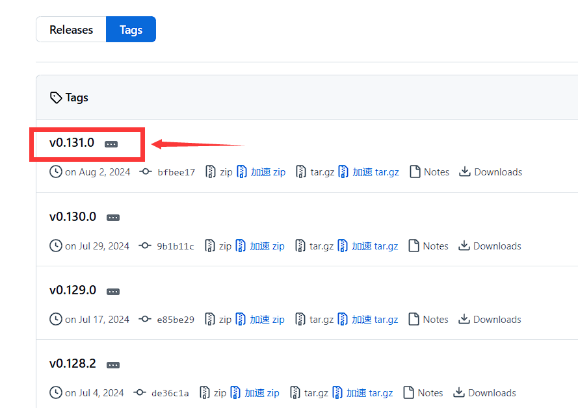Switch to the Releases tab
Screen dimensions: 578x408
[71, 30]
